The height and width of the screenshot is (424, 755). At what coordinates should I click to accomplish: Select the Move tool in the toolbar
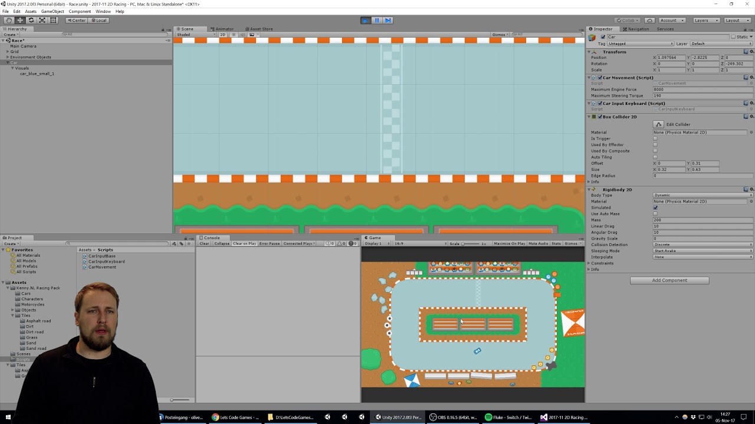tap(19, 20)
